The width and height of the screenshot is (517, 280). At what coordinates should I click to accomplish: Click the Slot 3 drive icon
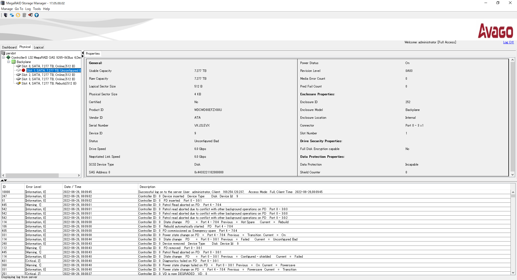click(19, 79)
